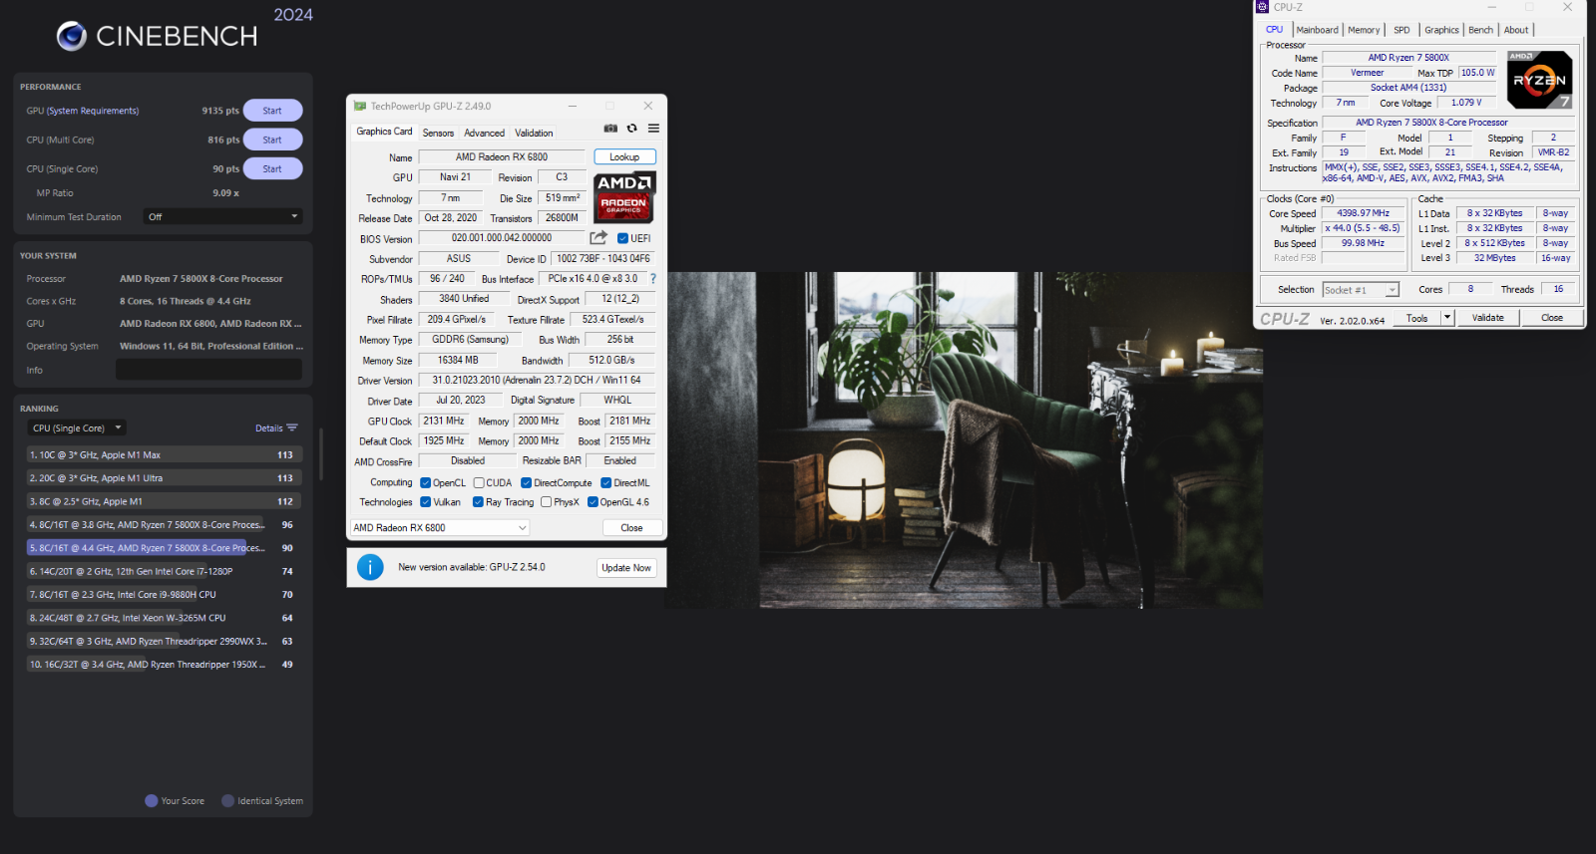Click the bus interface question mark icon
1596x854 pixels.
coord(653,279)
